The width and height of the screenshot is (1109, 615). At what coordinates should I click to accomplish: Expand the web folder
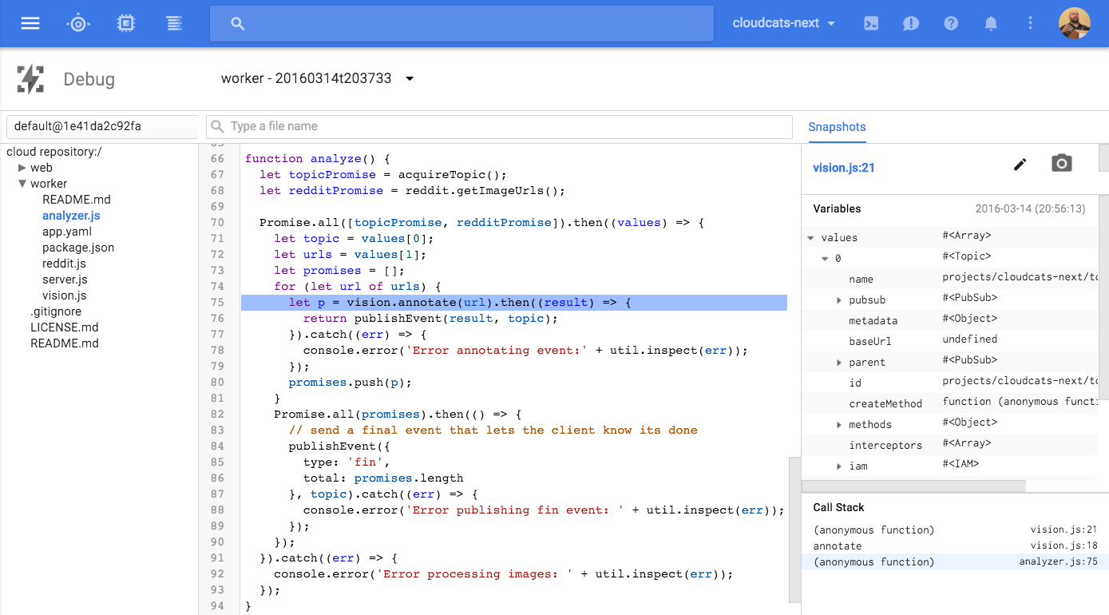(x=22, y=168)
